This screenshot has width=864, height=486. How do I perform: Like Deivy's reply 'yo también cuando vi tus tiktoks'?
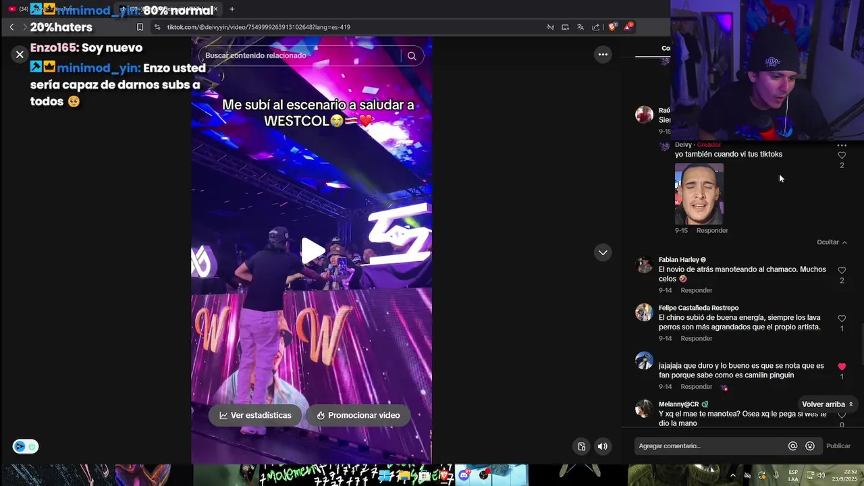842,155
